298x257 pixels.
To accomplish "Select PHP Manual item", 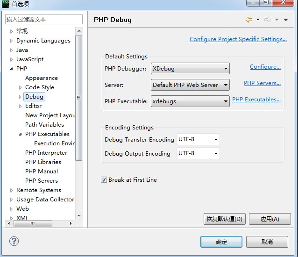I will 42,171.
